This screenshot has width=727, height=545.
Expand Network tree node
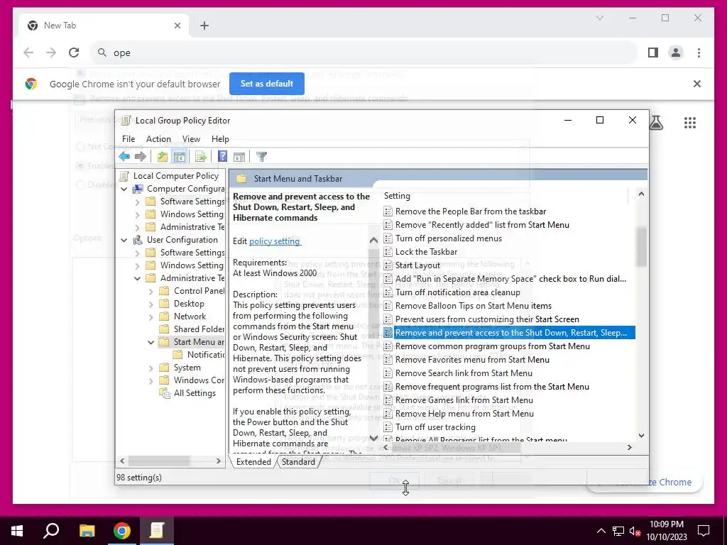[x=151, y=317]
